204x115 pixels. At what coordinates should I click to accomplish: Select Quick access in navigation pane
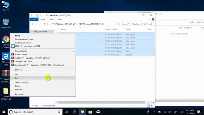click(42, 32)
